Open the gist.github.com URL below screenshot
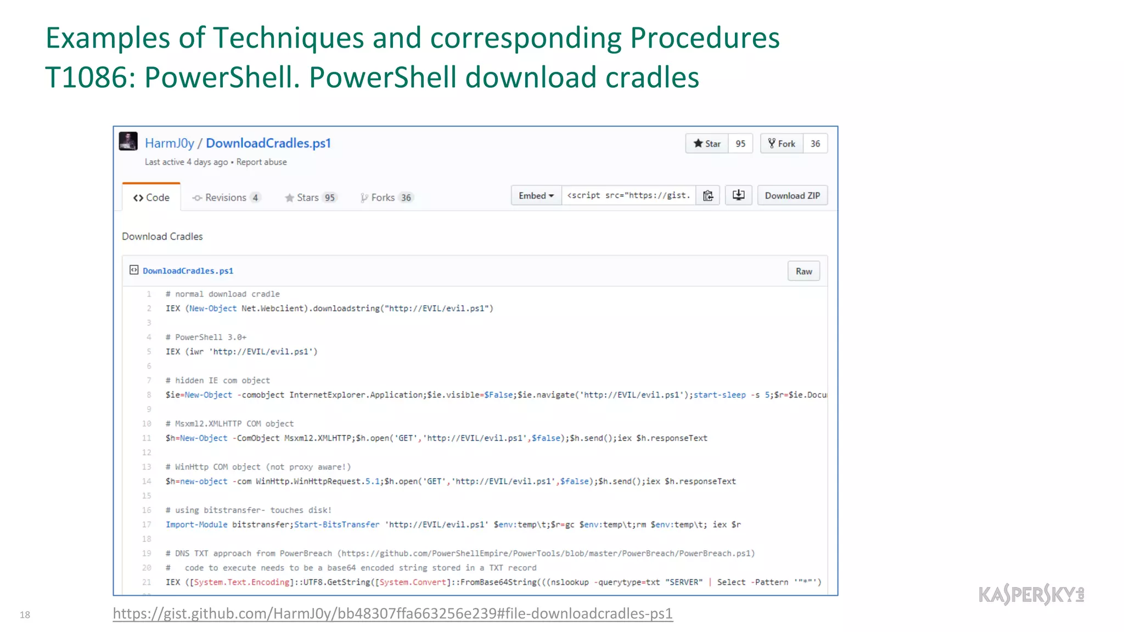Screen dimensions: 1124x632 click(392, 613)
